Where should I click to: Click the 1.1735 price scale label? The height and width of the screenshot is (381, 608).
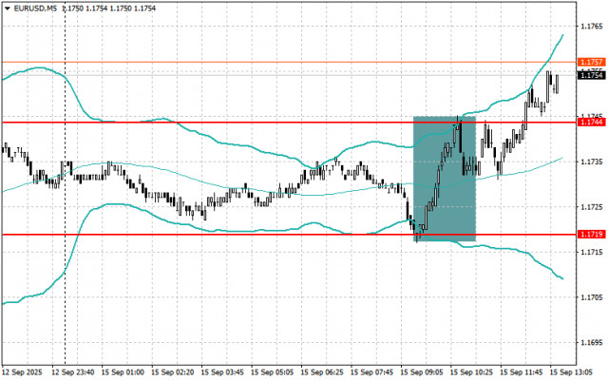coord(592,162)
